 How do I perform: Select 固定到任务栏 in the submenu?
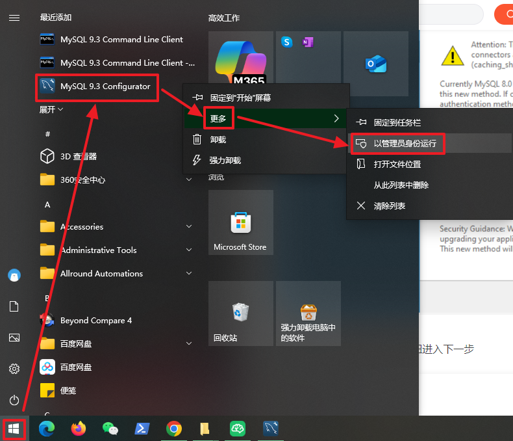(430, 122)
